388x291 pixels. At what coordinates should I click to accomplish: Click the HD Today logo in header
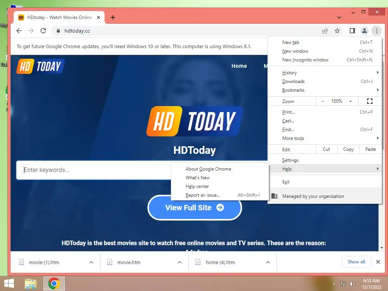[x=40, y=66]
